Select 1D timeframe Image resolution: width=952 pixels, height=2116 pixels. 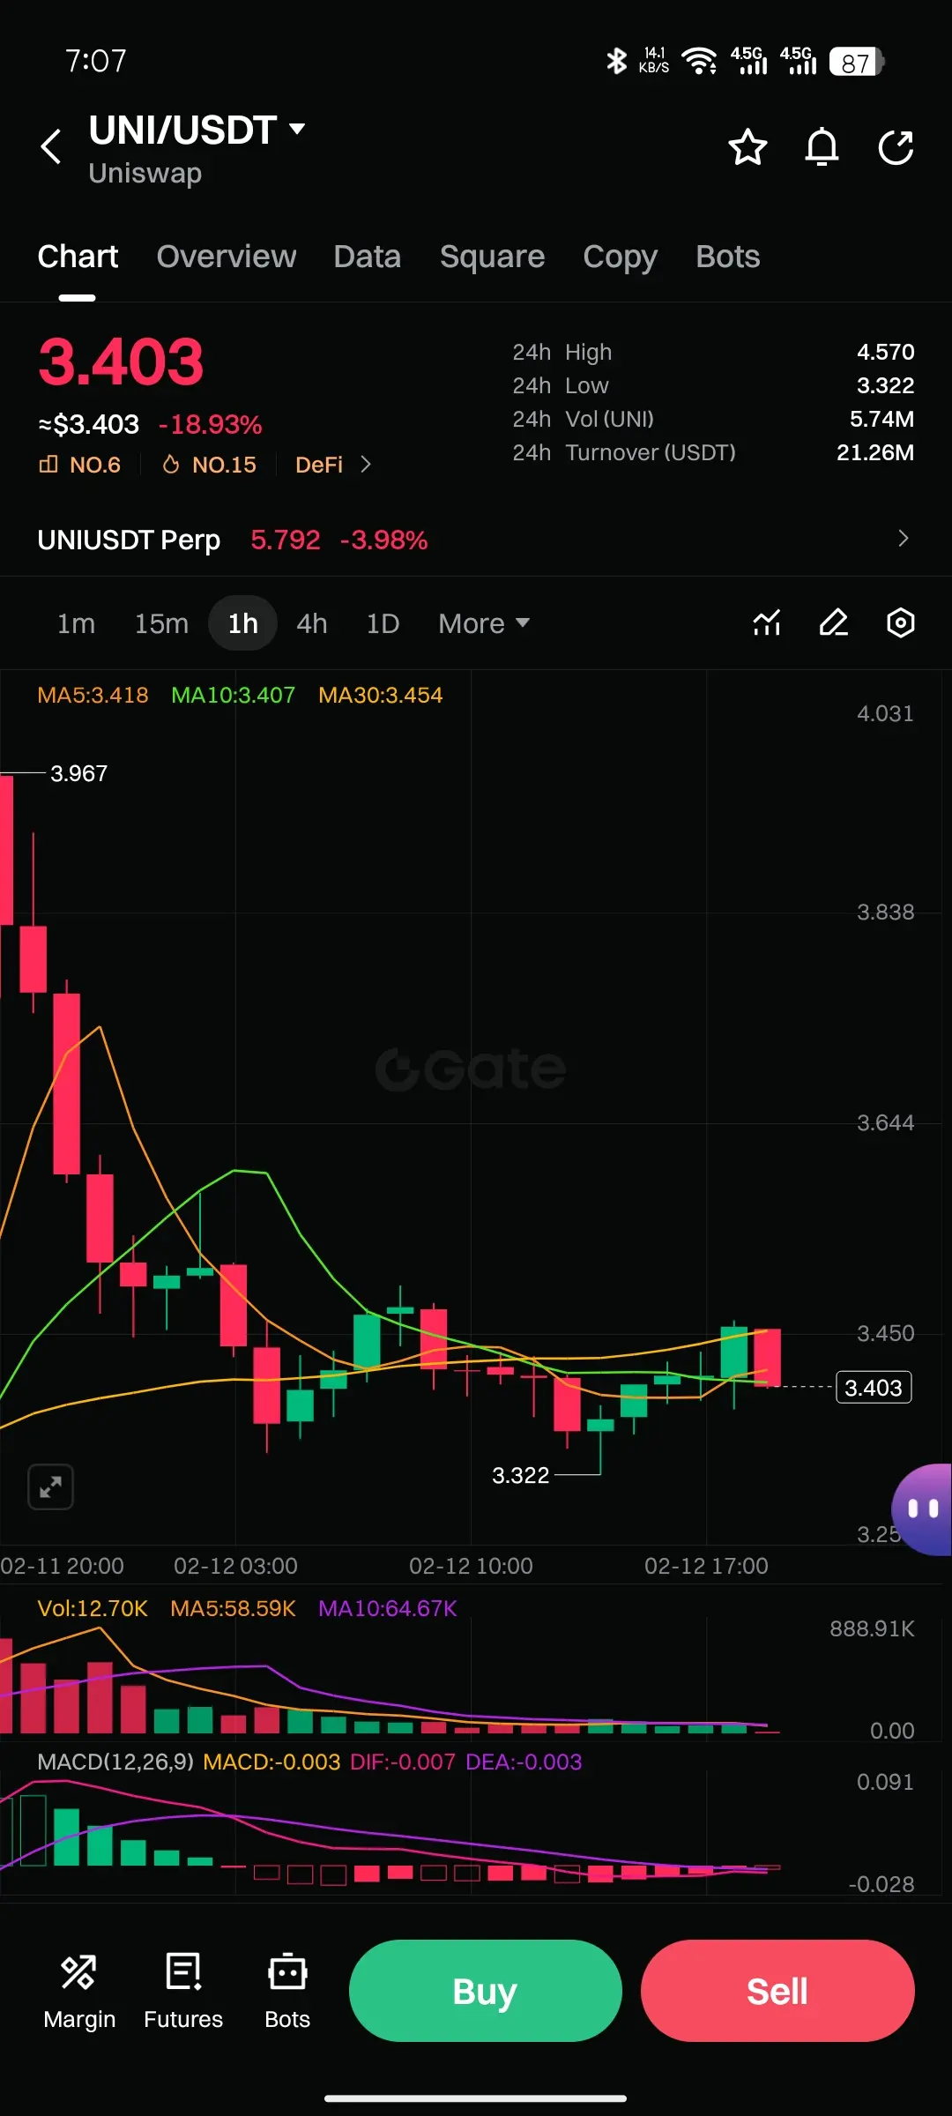click(x=383, y=623)
